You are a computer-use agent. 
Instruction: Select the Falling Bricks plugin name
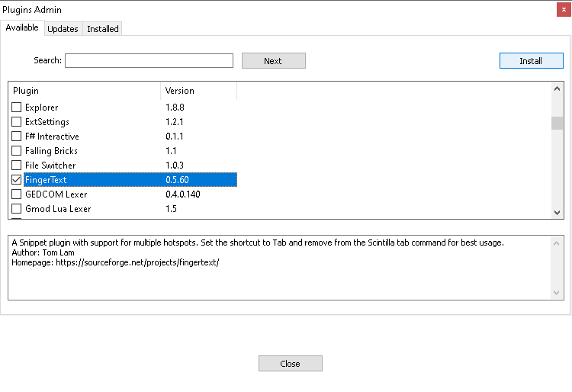coord(51,151)
